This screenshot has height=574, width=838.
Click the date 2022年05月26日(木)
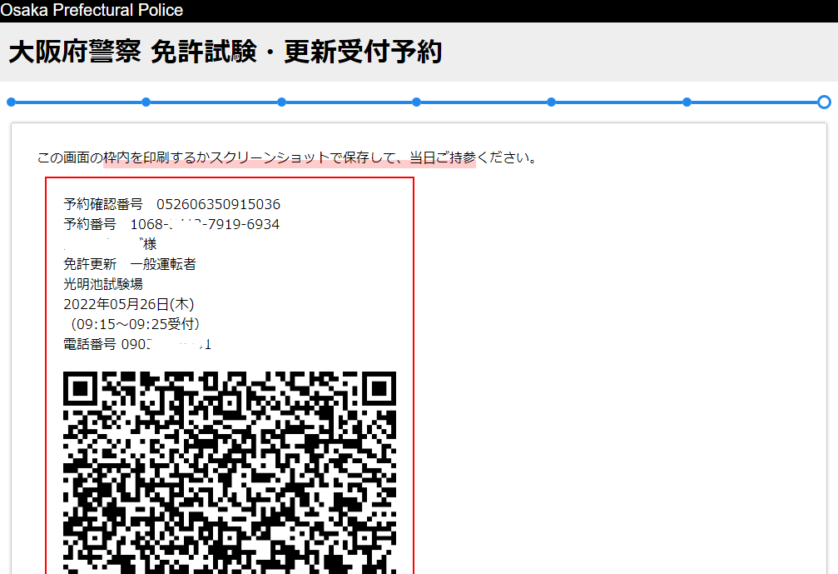(x=128, y=304)
